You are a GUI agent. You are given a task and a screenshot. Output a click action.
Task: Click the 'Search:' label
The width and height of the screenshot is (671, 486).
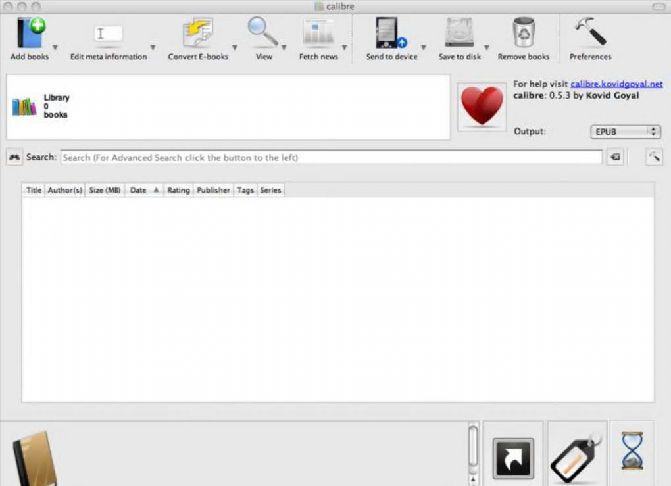point(41,157)
